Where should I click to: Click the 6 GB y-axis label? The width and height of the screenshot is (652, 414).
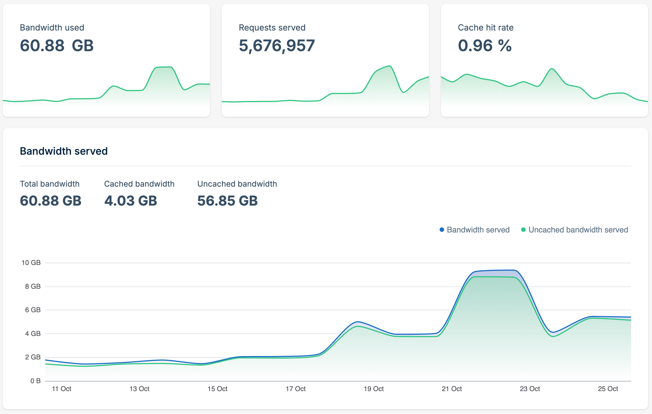pyautogui.click(x=33, y=310)
